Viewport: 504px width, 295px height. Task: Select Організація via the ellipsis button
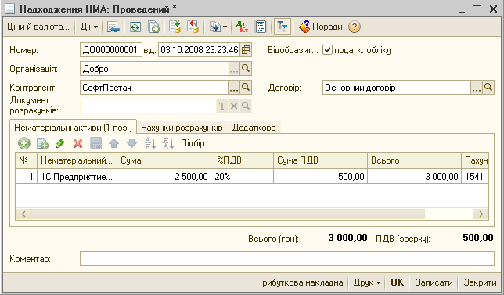click(234, 68)
